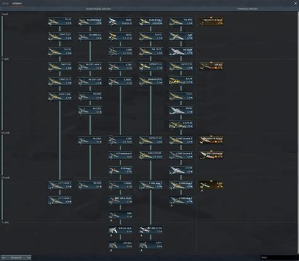Select the G.56 fighter card

[120, 215]
